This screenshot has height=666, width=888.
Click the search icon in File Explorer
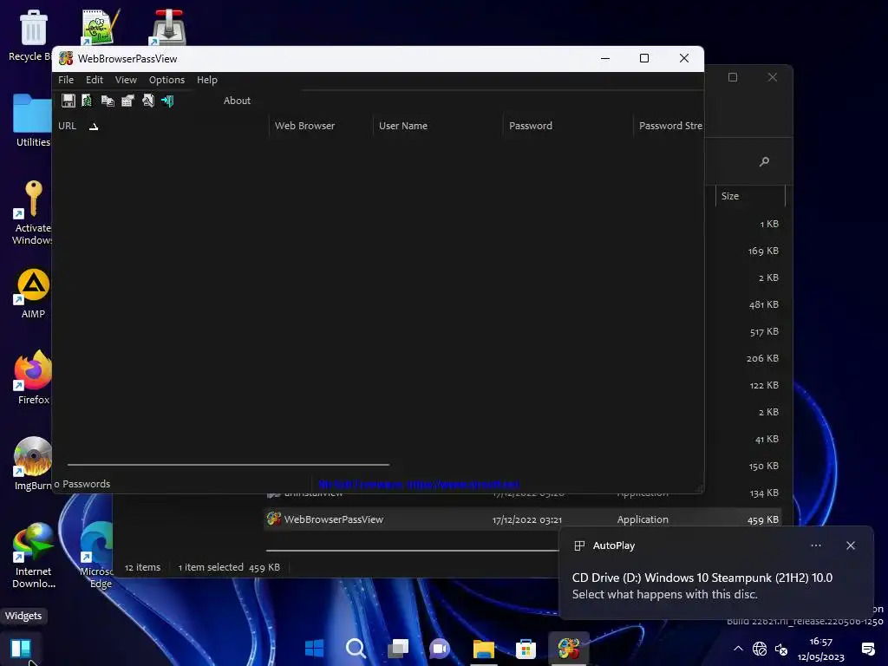(x=764, y=162)
